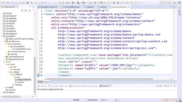
Task: Close the spring-servlet.xml editor tab
Action: pos(129,7)
